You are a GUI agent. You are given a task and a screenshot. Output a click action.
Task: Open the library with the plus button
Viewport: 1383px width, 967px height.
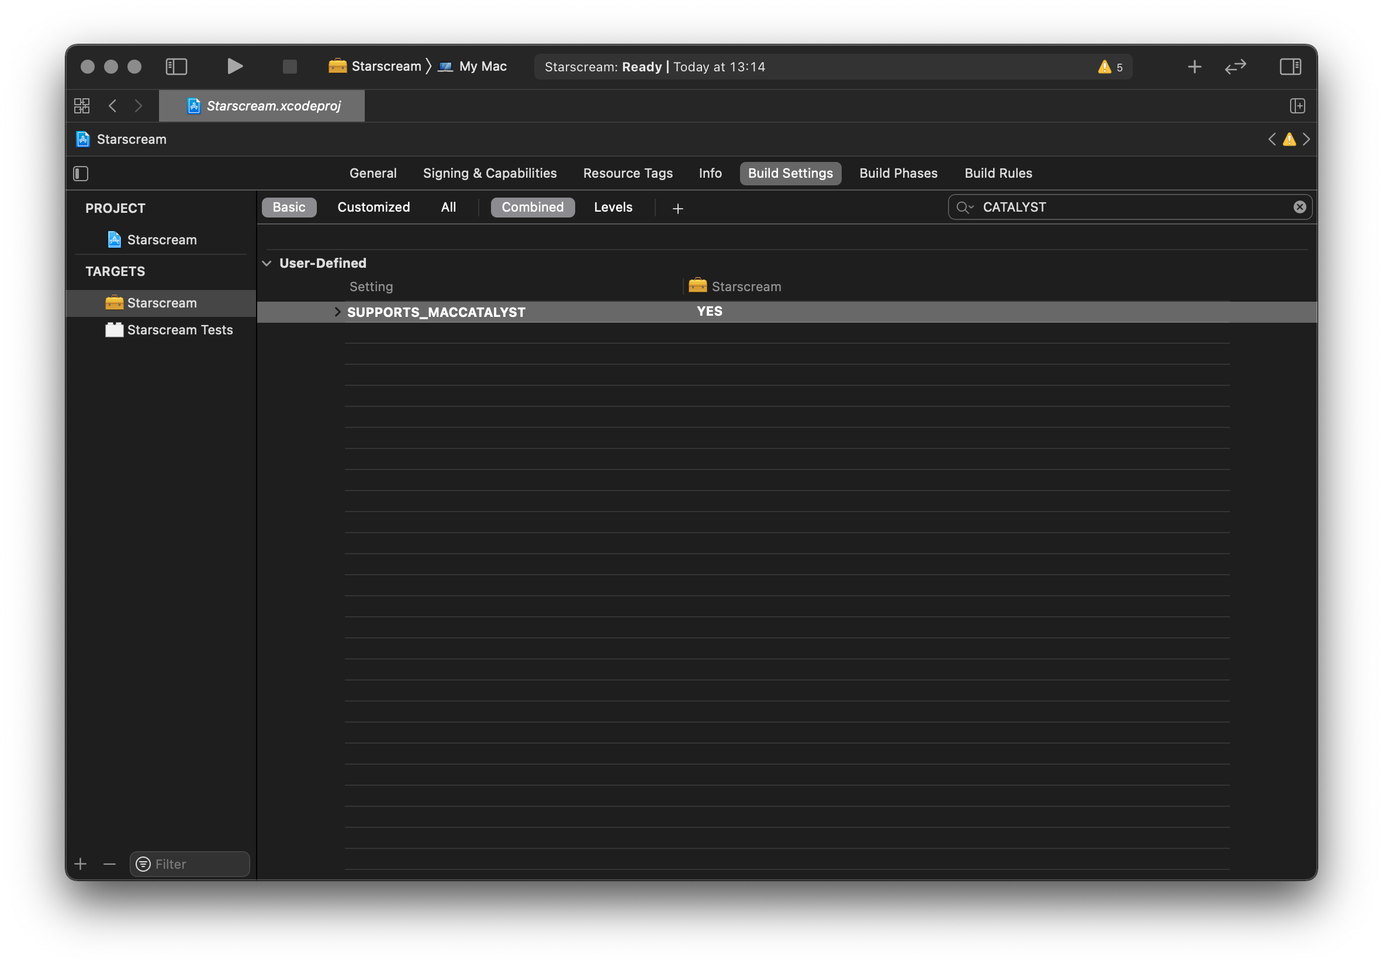1194,66
